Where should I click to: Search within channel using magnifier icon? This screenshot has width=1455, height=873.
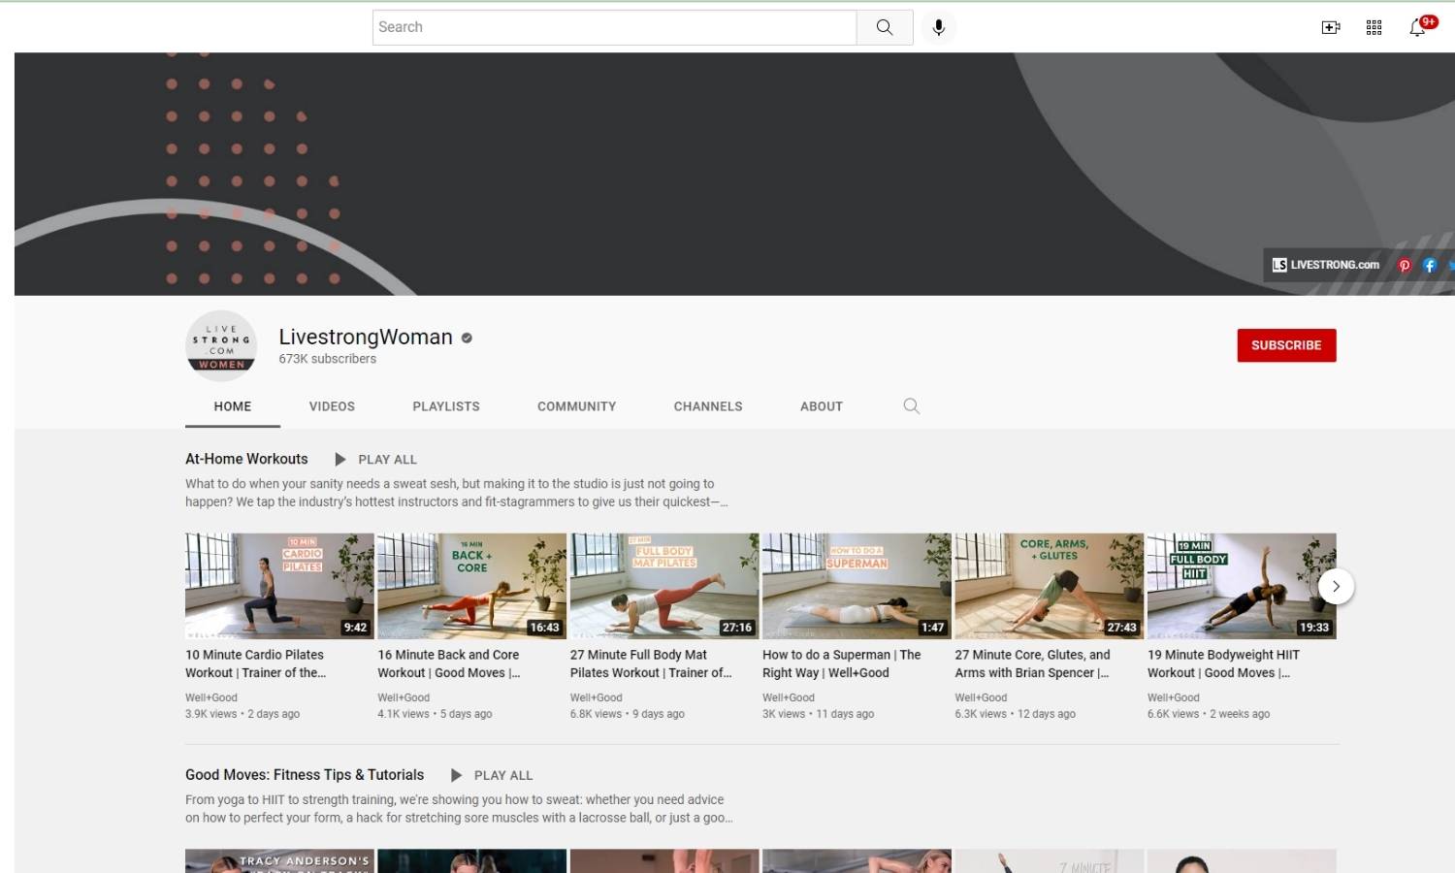(911, 406)
